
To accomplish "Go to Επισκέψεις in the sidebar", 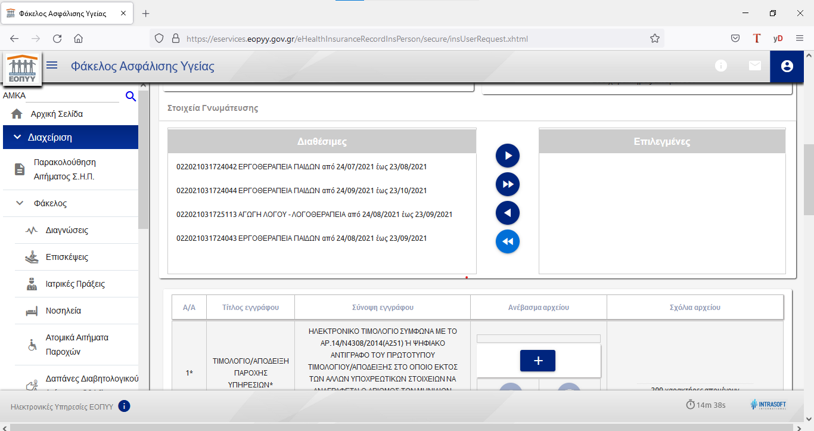I will [x=67, y=257].
